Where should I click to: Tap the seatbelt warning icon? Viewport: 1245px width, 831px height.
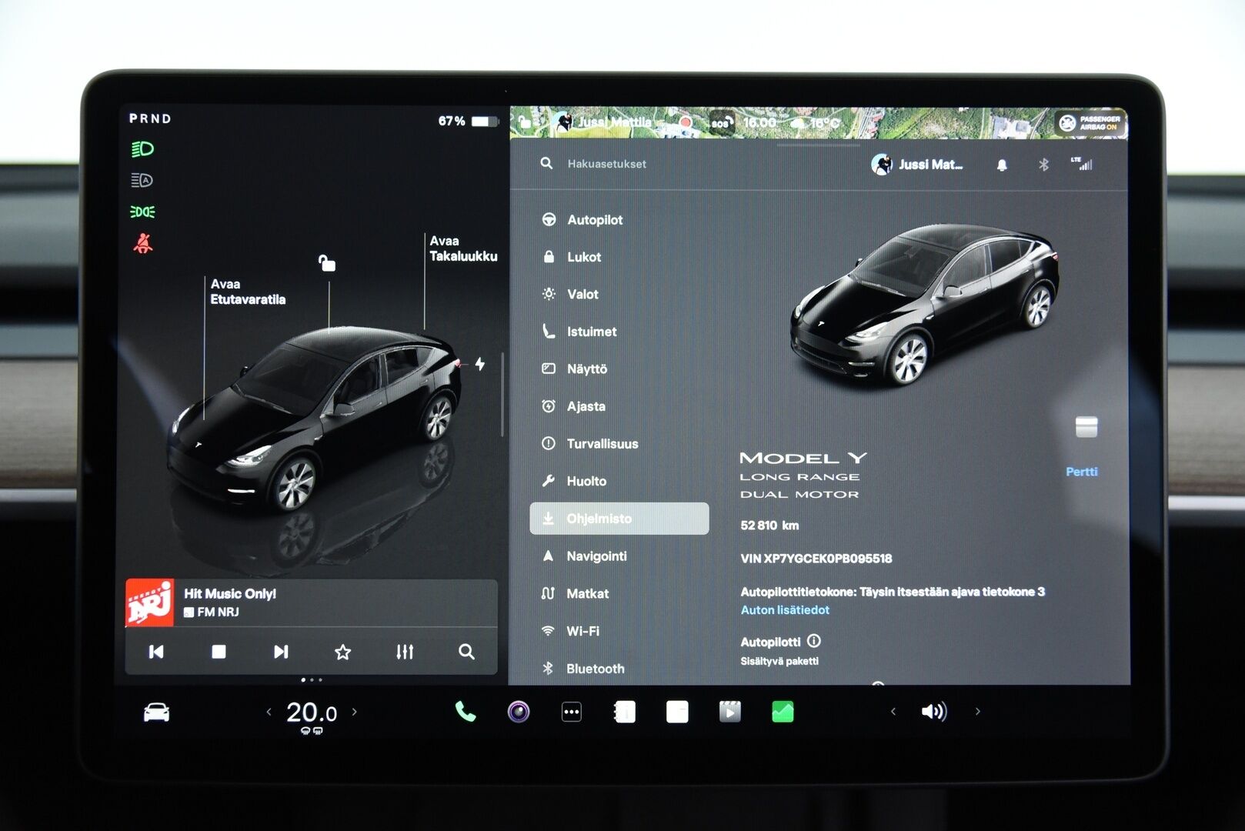(143, 244)
